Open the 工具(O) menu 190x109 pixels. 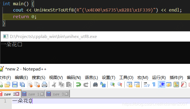pos(126,78)
